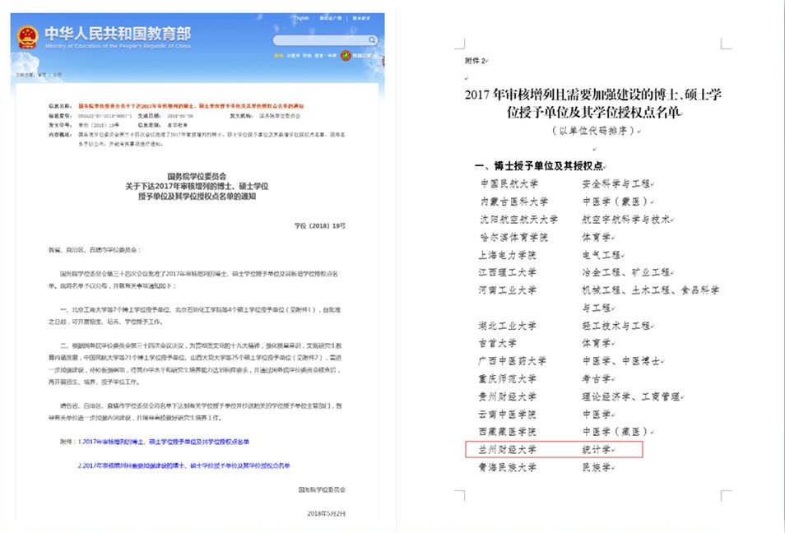Click the 青海民族大学 list entry

tap(508, 467)
